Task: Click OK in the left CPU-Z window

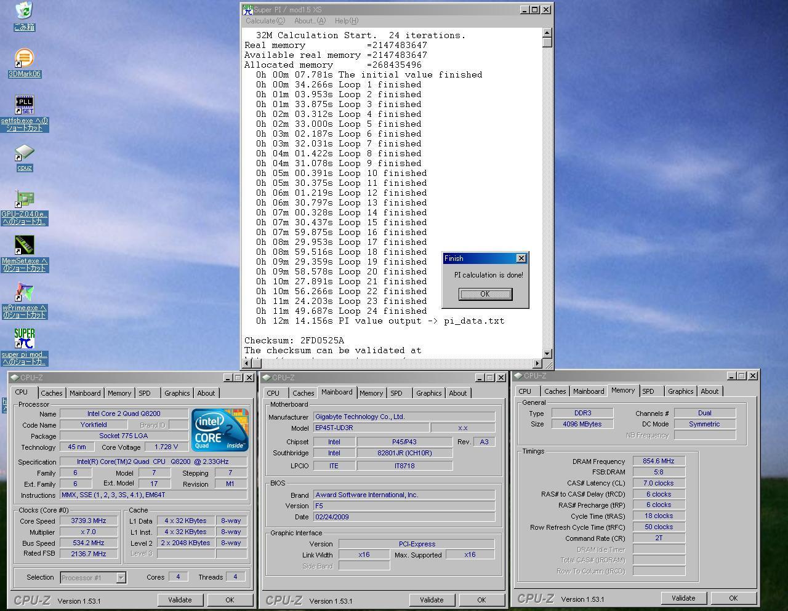Action: pos(230,600)
